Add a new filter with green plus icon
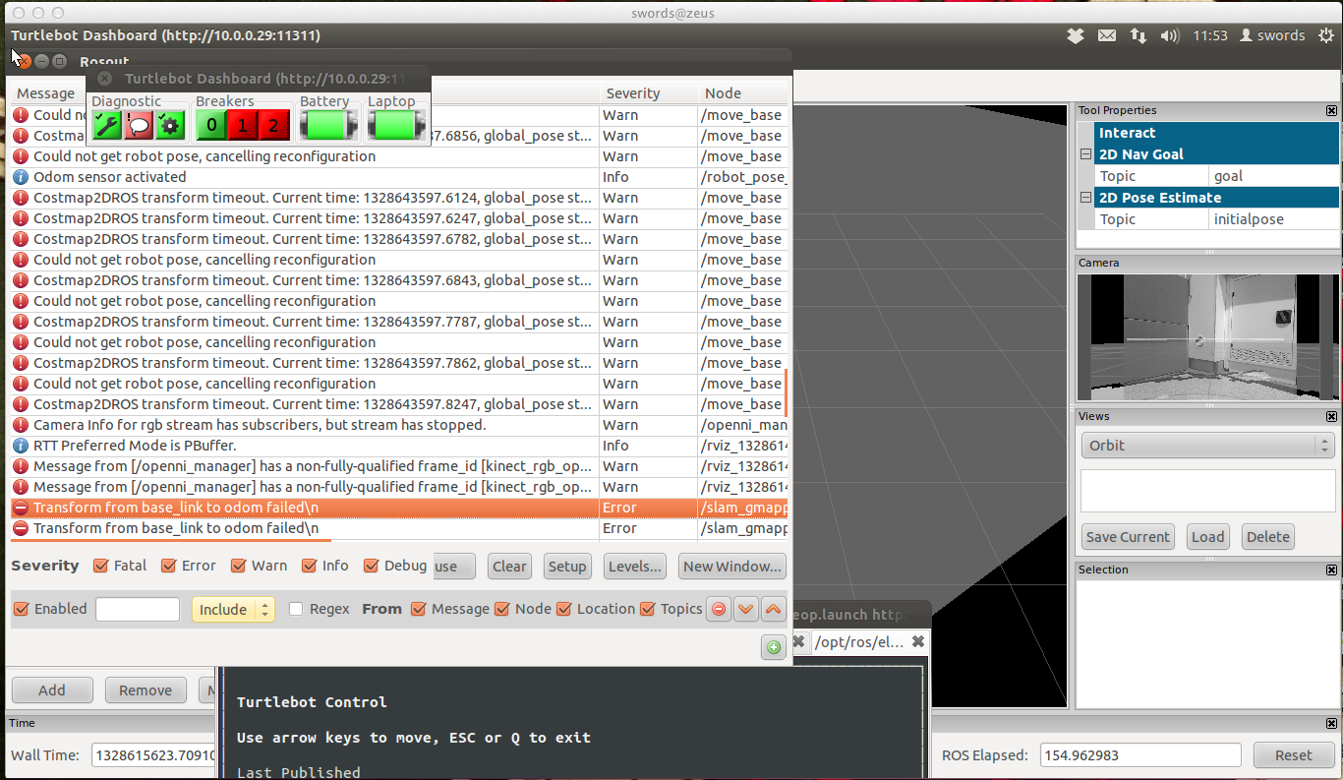 (x=774, y=647)
